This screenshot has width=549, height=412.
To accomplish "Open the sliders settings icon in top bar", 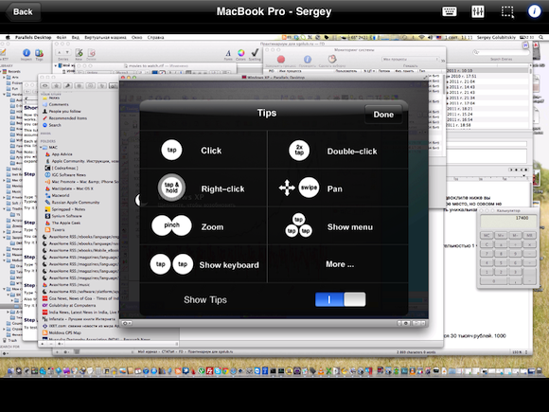I will click(x=478, y=11).
